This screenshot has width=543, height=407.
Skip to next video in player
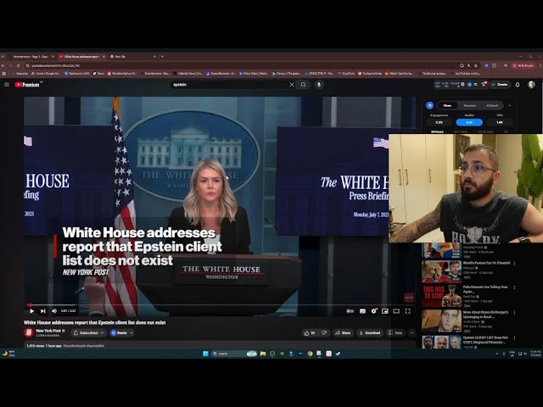43,311
